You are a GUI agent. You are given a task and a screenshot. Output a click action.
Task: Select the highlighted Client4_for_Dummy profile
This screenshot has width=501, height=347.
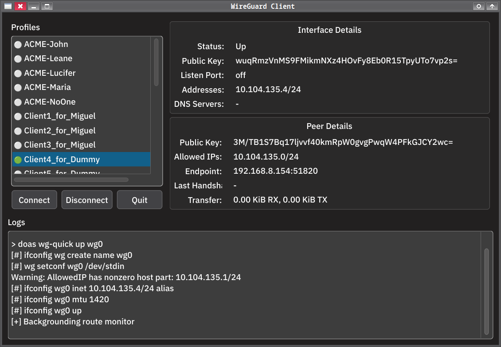point(82,160)
